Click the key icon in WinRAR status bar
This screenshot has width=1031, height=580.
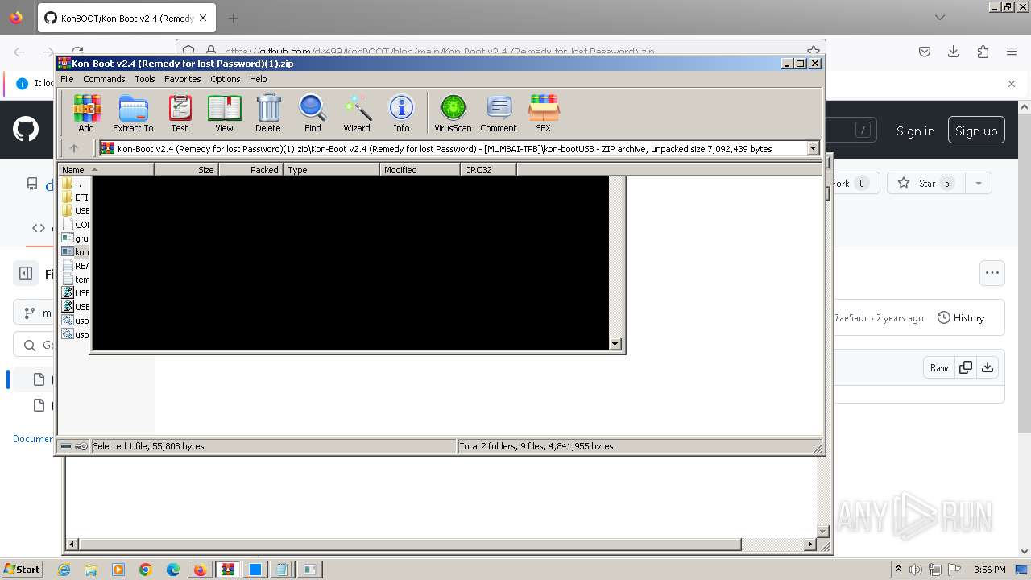pos(81,446)
